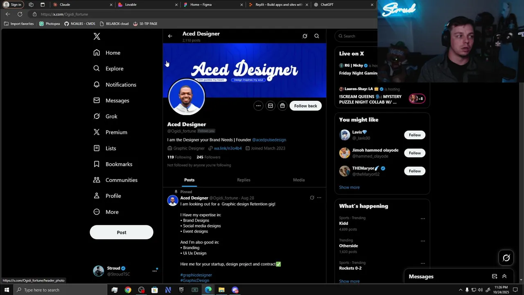Image resolution: width=524 pixels, height=295 pixels.
Task: Click the X logo in the sidebar
Action: (97, 36)
